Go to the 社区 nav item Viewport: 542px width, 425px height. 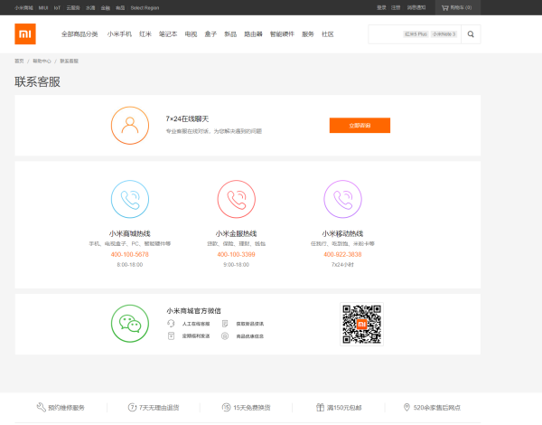coord(328,34)
